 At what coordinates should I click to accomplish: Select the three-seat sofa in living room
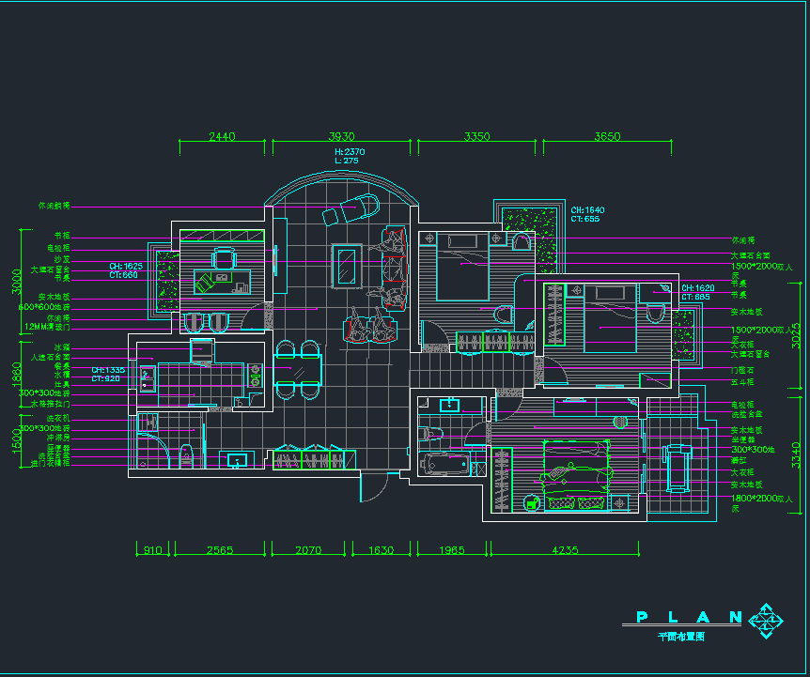[x=393, y=267]
